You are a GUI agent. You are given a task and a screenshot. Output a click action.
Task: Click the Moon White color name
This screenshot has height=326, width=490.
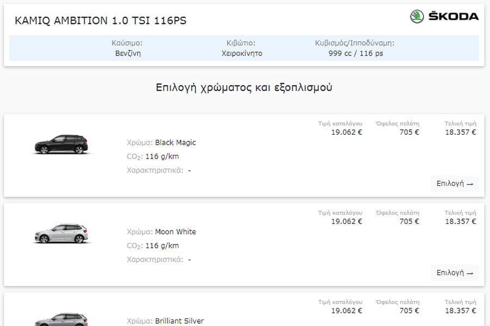pyautogui.click(x=175, y=232)
